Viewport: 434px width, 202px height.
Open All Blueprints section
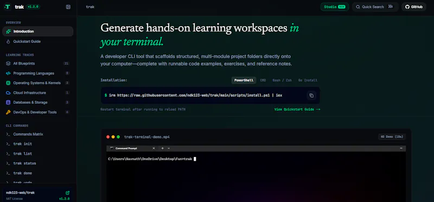[x=37, y=64]
